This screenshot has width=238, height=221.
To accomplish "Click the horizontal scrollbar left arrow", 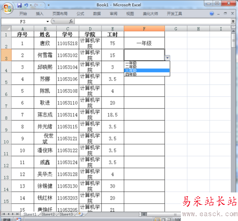I will [x=144, y=214].
